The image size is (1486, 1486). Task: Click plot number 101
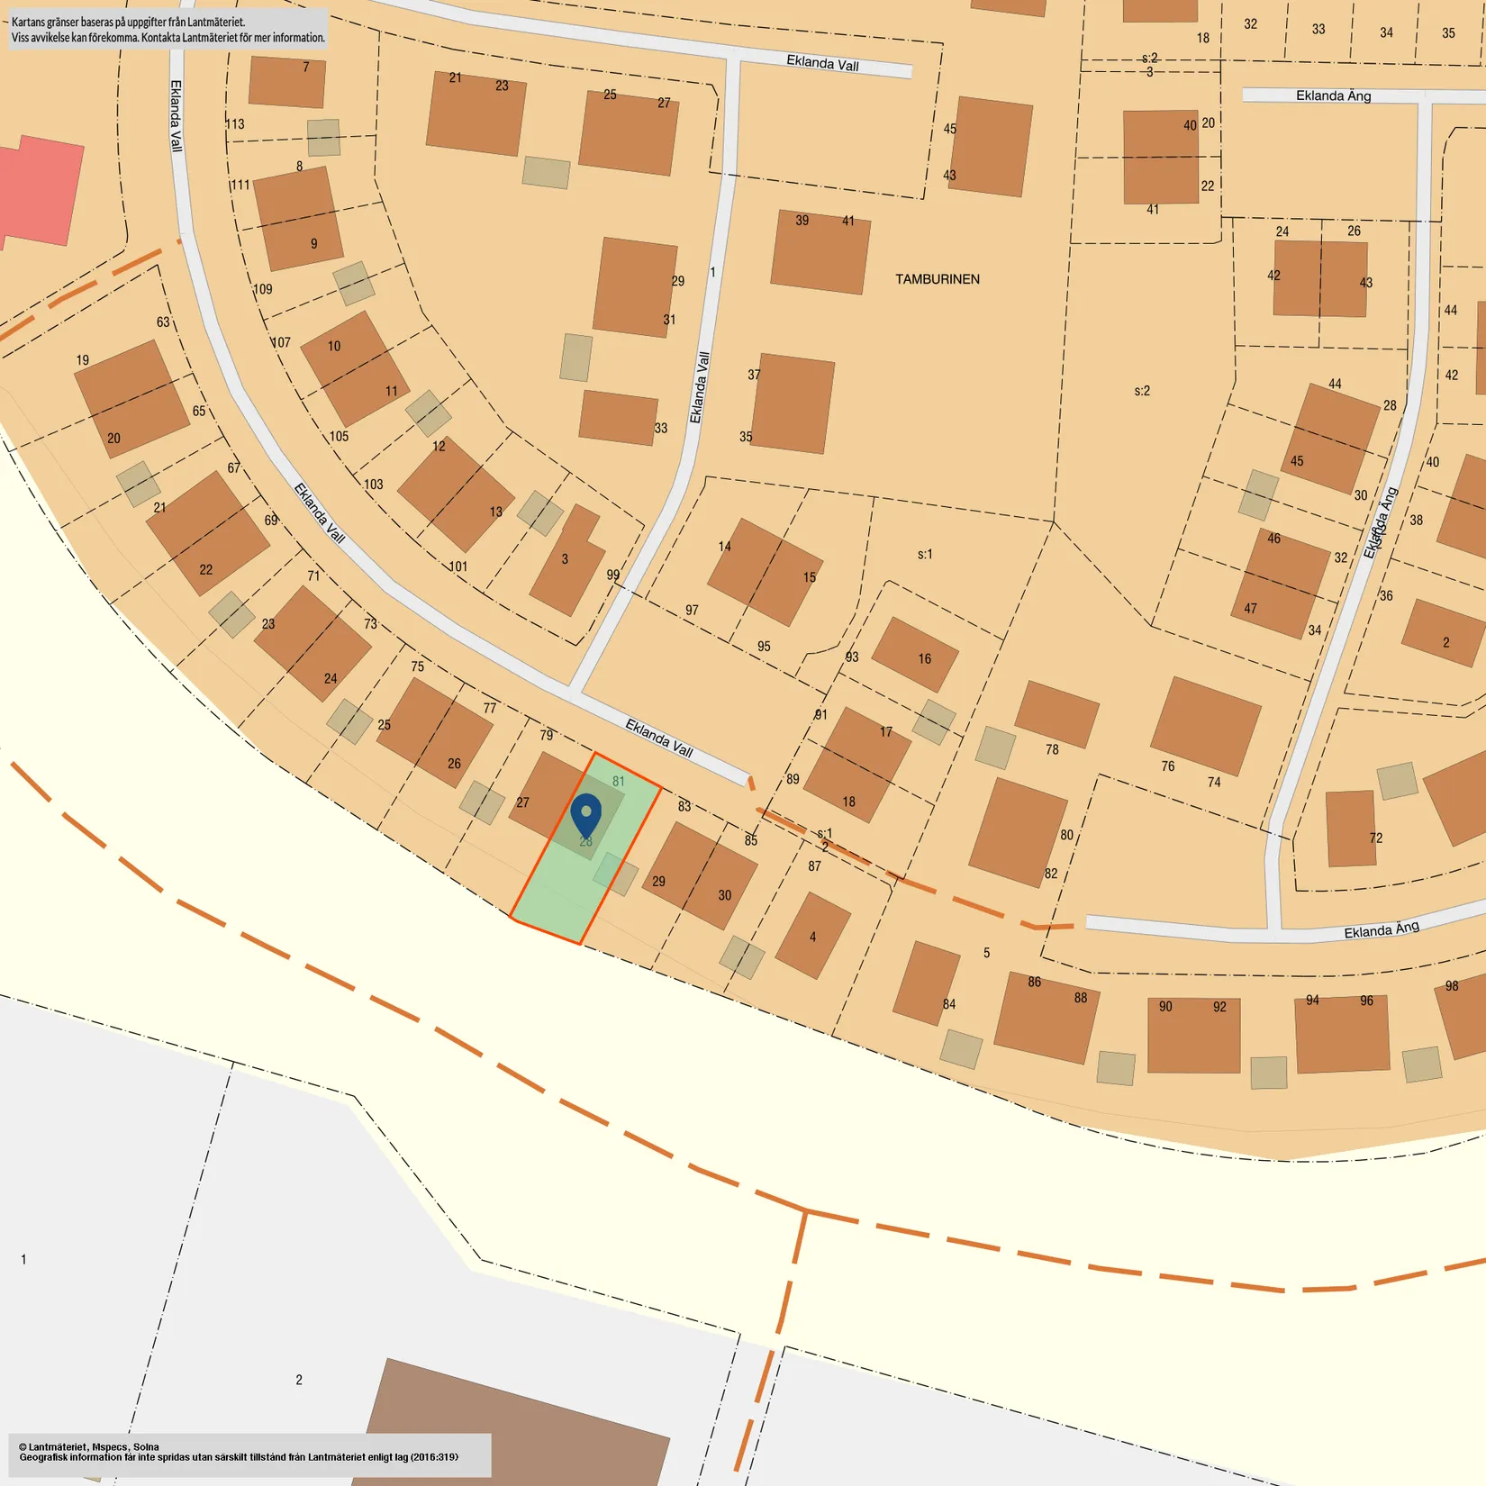pyautogui.click(x=458, y=566)
